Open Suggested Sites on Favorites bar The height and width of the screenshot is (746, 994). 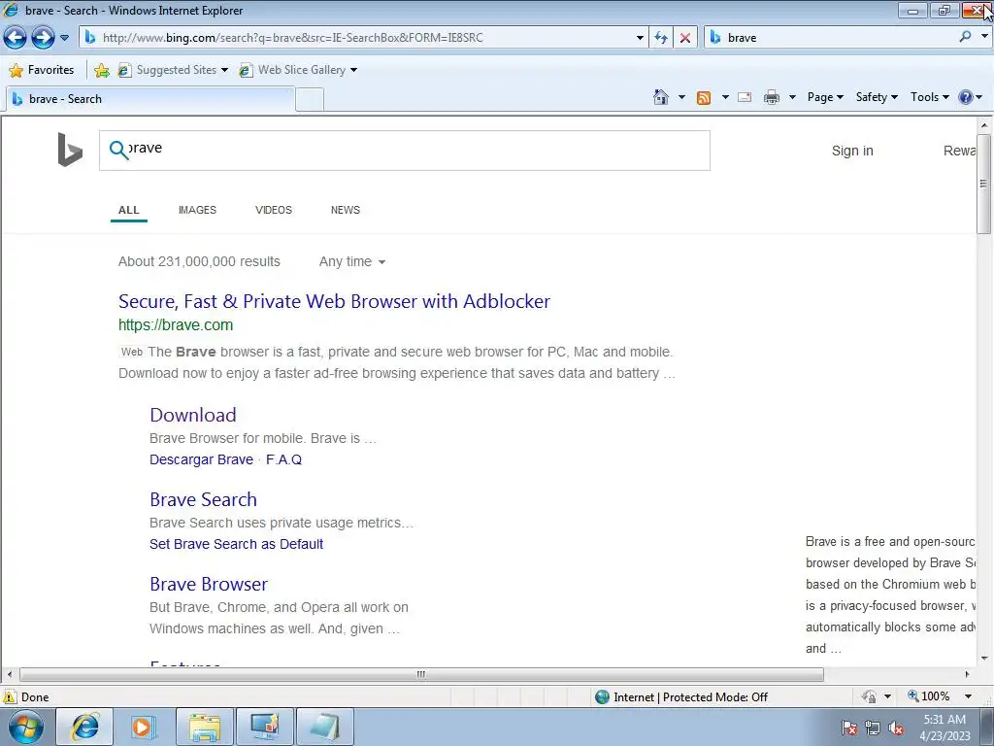(173, 70)
